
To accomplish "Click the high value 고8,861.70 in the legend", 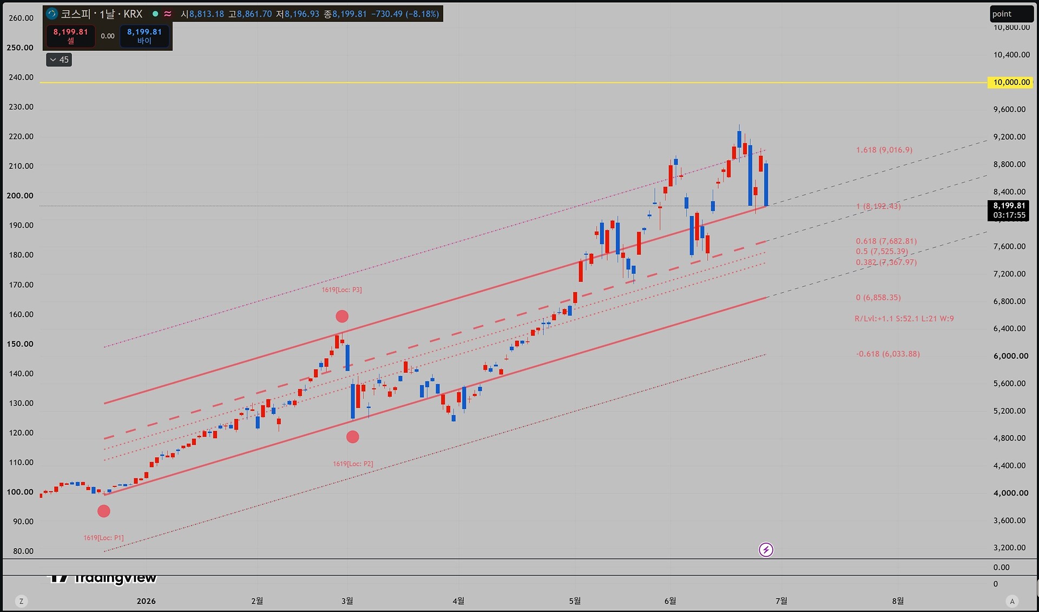I will tap(250, 14).
